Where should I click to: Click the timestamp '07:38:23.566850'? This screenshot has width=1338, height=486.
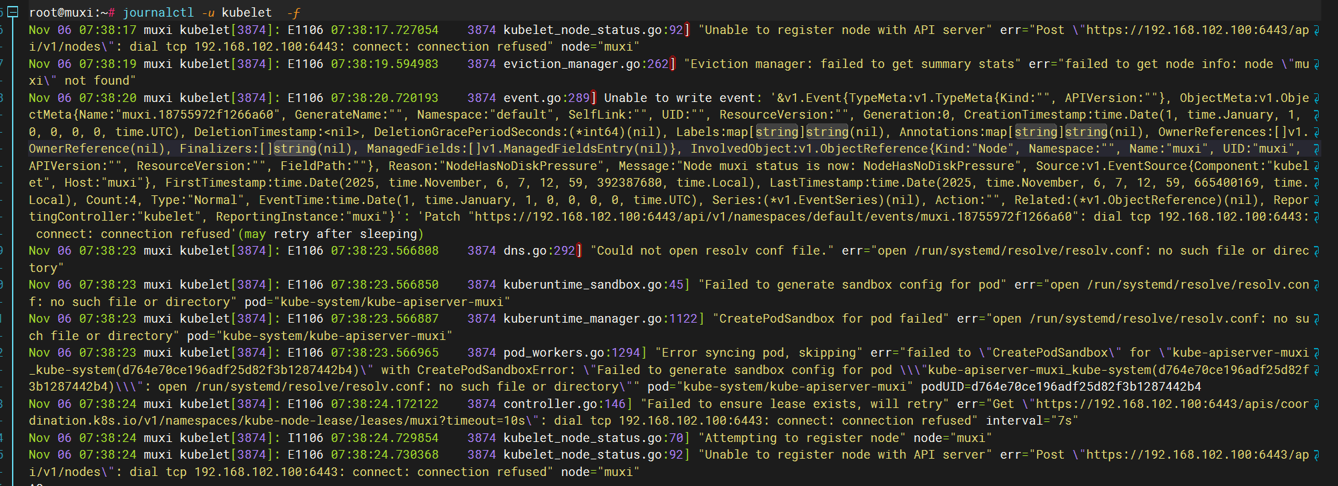point(385,285)
